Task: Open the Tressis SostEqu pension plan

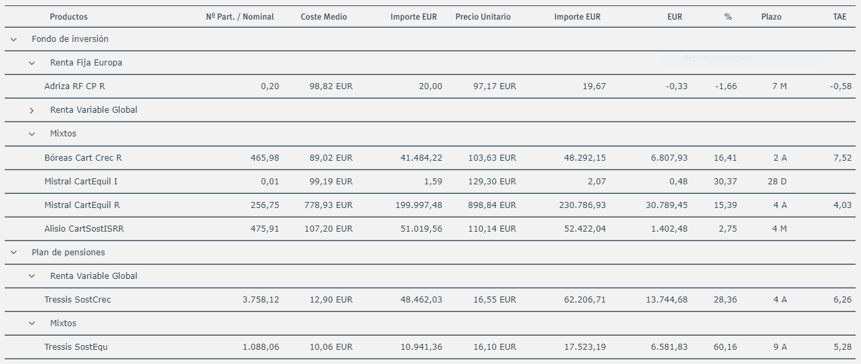Action: tap(76, 347)
